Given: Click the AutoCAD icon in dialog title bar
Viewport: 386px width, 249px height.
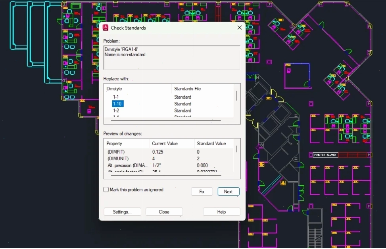Looking at the screenshot, I should (x=106, y=28).
